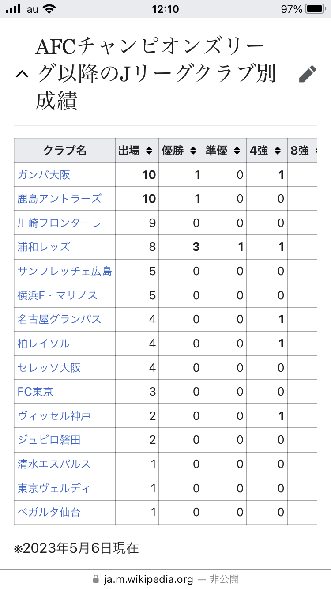Collapse the AFCチャンピオンズリーグ section chevron
This screenshot has width=331, height=589.
click(22, 74)
